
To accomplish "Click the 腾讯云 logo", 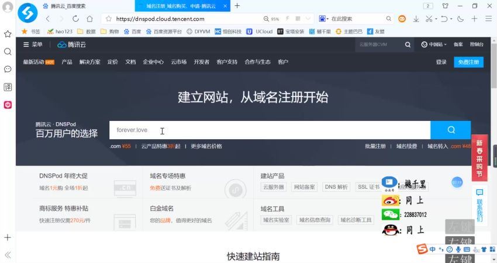I will 72,44.
